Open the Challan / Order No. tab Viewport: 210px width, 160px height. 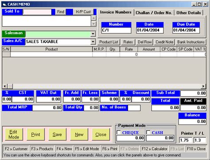(154, 13)
